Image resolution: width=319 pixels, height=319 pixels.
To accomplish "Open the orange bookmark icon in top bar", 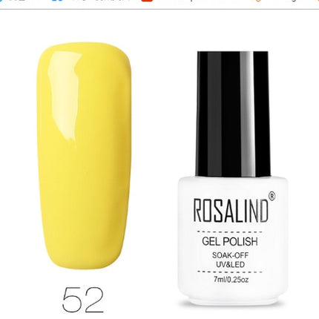I will [259, 1].
